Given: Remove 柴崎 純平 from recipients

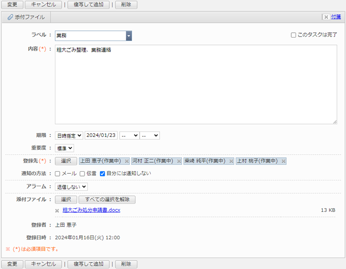Looking at the screenshot, I should pyautogui.click(x=231, y=161).
